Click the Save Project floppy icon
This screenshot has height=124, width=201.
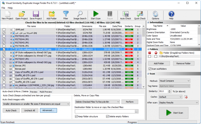[x=35, y=14]
